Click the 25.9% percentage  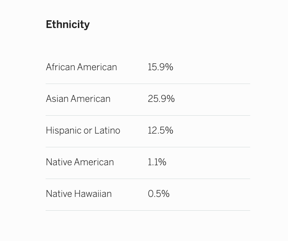tap(161, 99)
